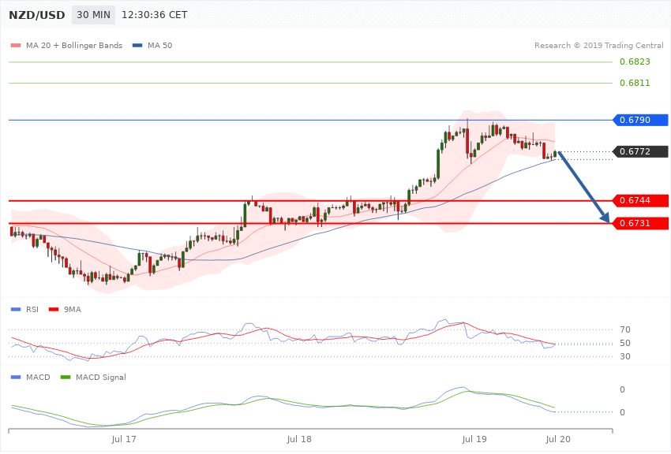Click the RSI legend swatch
Screen dimensions: 671x454
16,309
